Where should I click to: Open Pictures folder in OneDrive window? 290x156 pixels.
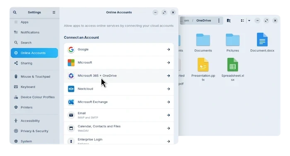click(x=233, y=40)
